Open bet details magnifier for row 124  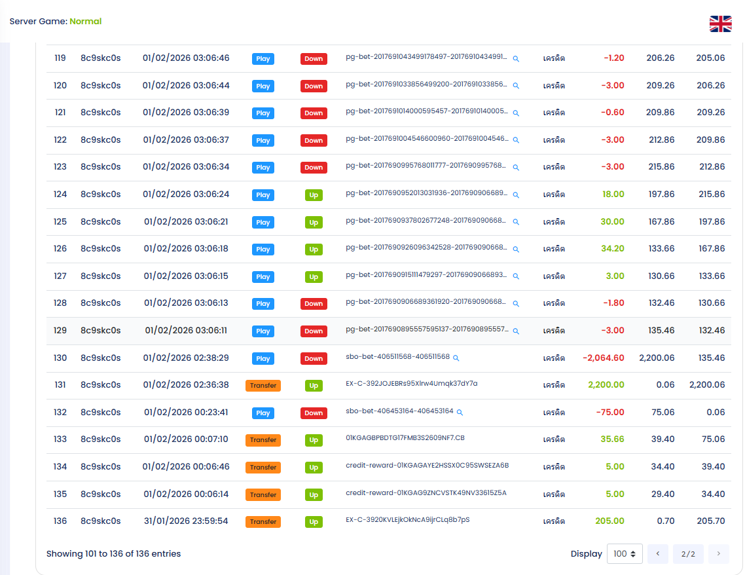[516, 195]
